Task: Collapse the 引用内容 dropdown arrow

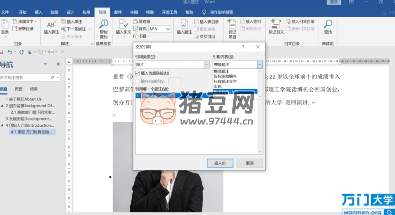Action: [259, 65]
